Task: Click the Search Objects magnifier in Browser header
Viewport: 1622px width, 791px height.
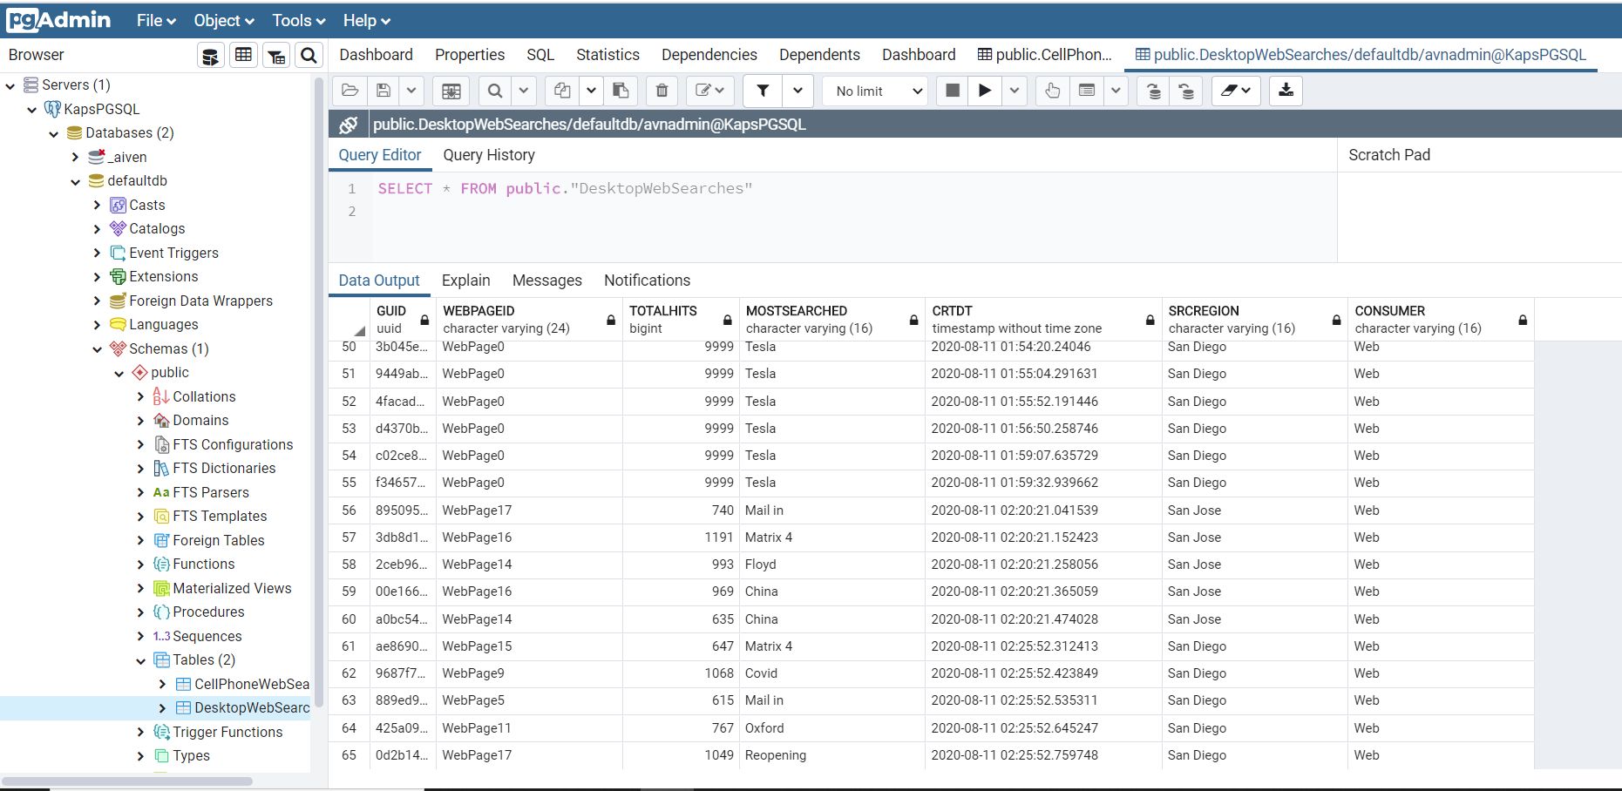Action: 309,56
